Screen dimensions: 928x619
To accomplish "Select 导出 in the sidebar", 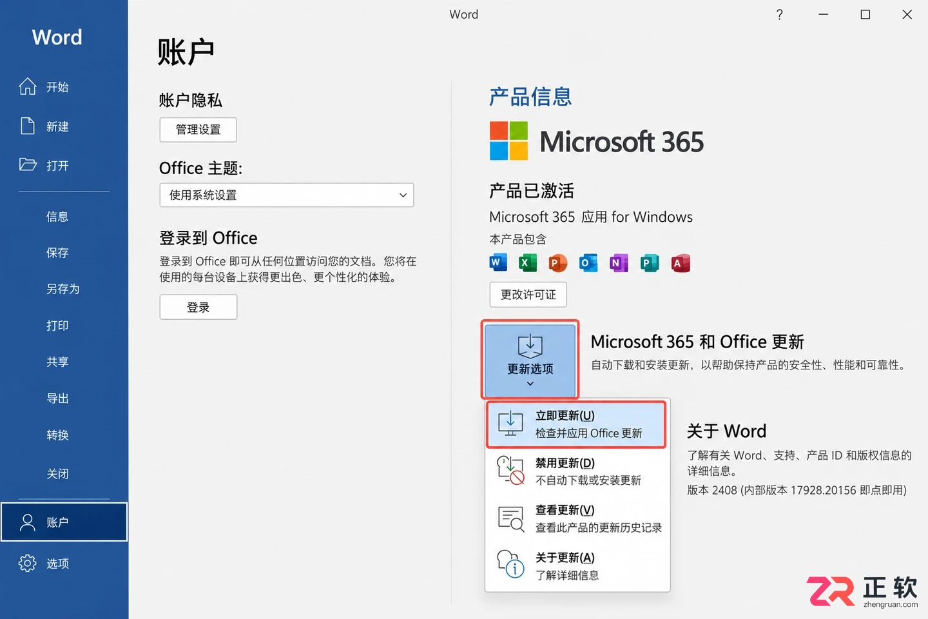I will 57,398.
